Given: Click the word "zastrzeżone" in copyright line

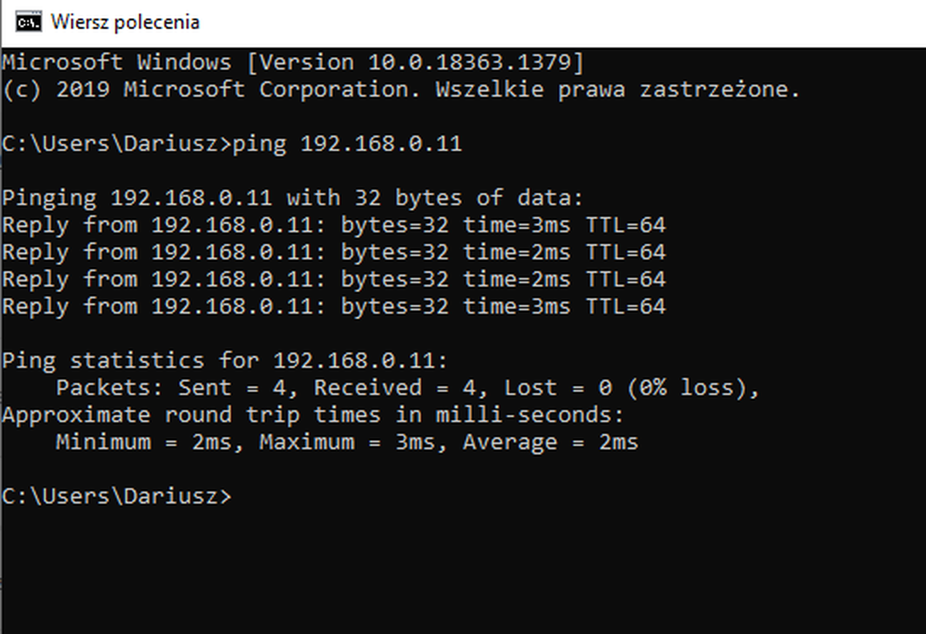Looking at the screenshot, I should pyautogui.click(x=719, y=89).
